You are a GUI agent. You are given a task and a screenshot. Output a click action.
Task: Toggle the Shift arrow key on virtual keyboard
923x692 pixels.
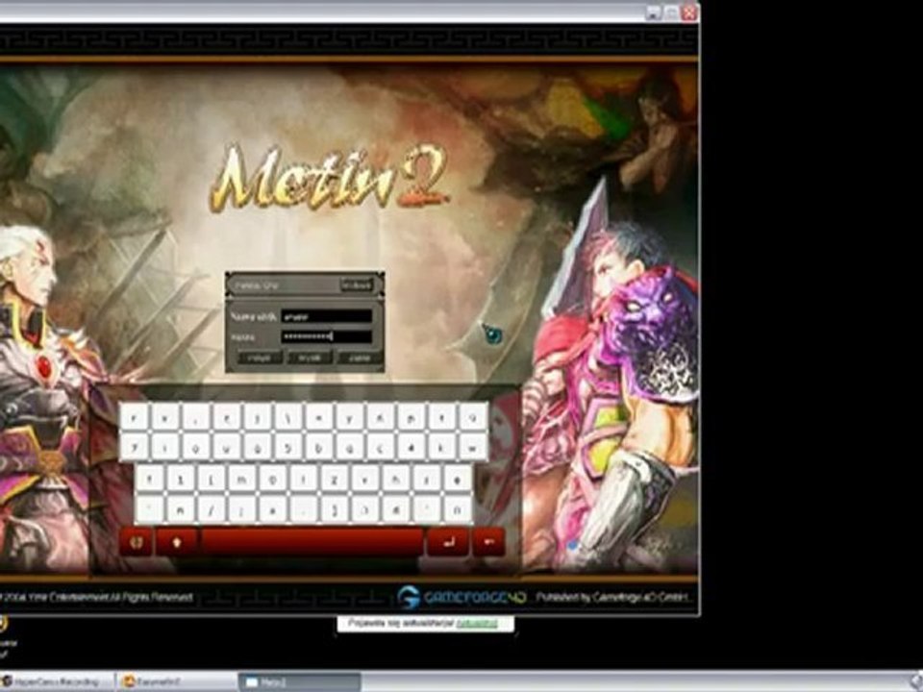[176, 541]
